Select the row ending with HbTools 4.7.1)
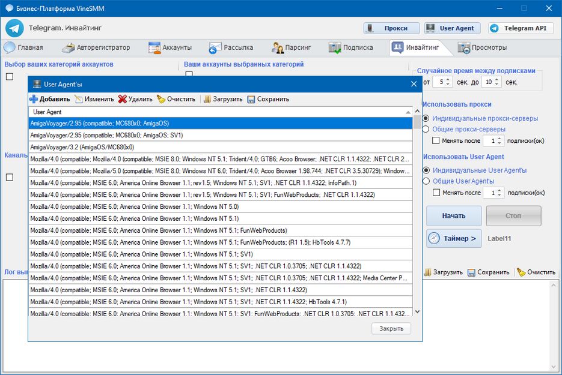Screen dimensions: 562x375 [x=221, y=302]
